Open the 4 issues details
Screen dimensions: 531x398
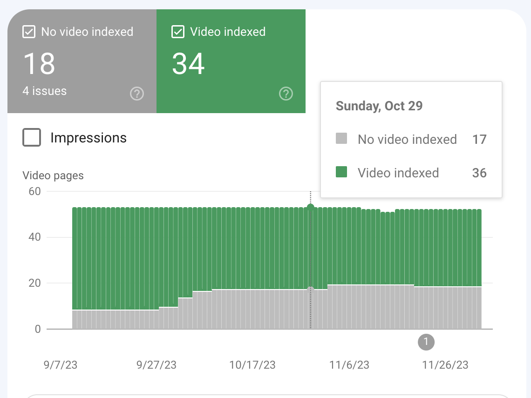pos(44,91)
